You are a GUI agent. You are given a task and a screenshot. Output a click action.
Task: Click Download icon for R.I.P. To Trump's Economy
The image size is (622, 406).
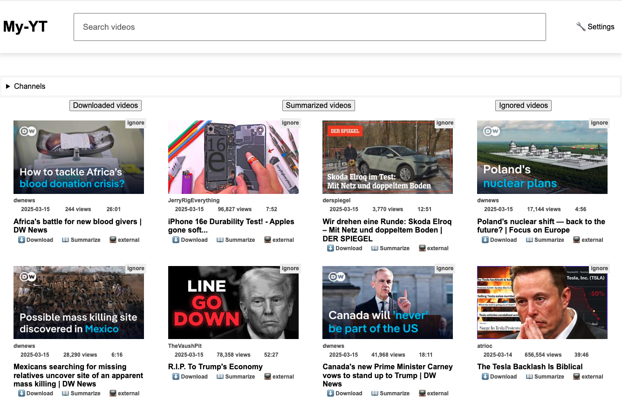click(176, 377)
